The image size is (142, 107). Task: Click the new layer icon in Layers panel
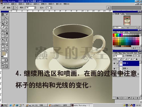pyautogui.click(x=133, y=98)
